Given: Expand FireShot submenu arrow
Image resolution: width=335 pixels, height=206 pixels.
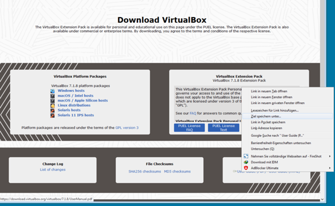Looking at the screenshot, I should [x=330, y=156].
